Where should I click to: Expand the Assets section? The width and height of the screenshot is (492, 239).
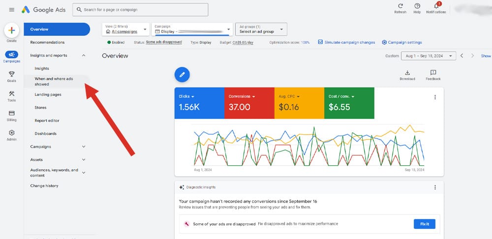(84, 160)
